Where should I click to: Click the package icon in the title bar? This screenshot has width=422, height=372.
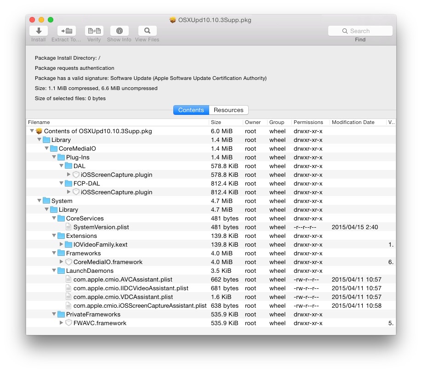click(x=172, y=20)
